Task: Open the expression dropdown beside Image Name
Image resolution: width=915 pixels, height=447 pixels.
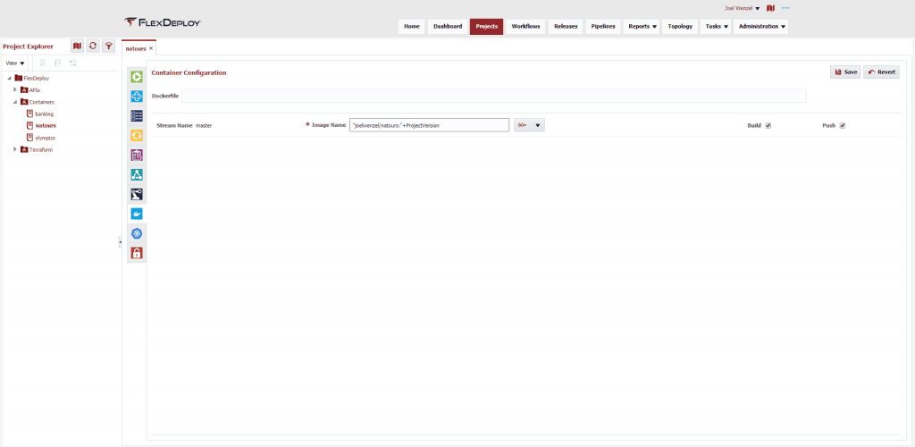Action: [529, 125]
